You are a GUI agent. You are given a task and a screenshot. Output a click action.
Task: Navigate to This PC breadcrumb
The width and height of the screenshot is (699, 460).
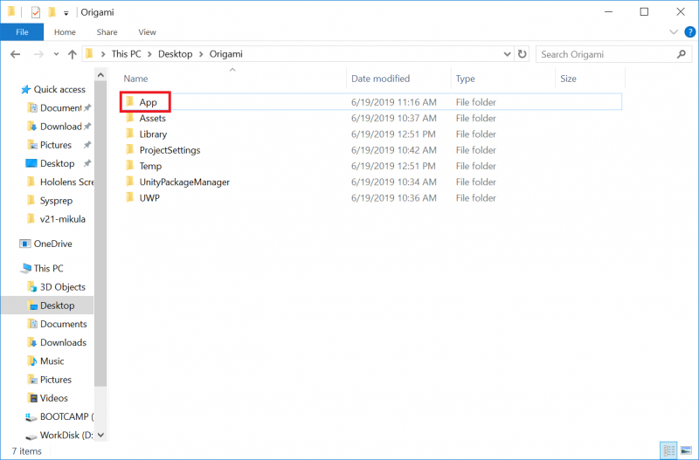[x=126, y=54]
